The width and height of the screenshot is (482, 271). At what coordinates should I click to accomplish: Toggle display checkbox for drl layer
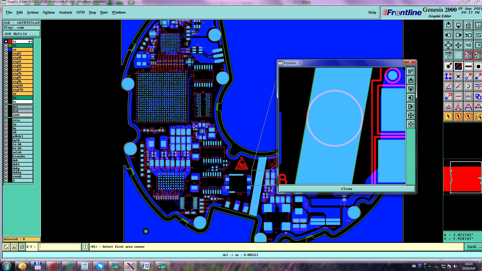coord(6,107)
